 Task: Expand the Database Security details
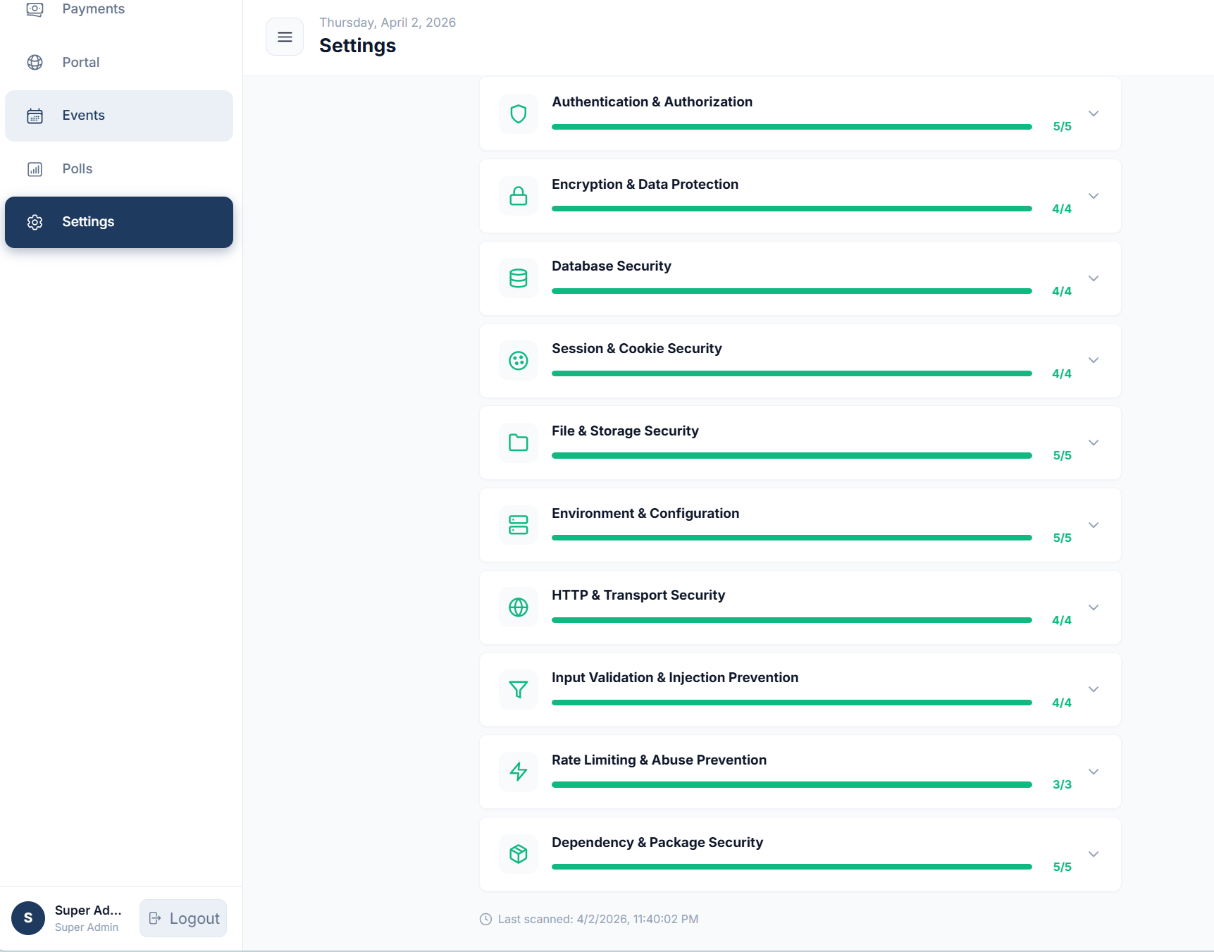[x=1094, y=278]
